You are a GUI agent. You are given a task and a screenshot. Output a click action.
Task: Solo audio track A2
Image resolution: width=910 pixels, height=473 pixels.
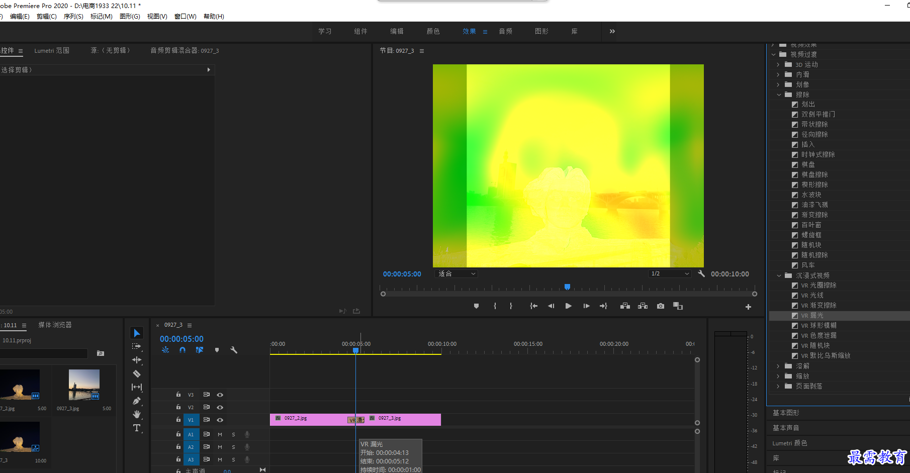pyautogui.click(x=233, y=447)
